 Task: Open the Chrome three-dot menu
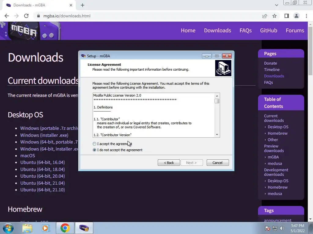pyautogui.click(x=306, y=16)
